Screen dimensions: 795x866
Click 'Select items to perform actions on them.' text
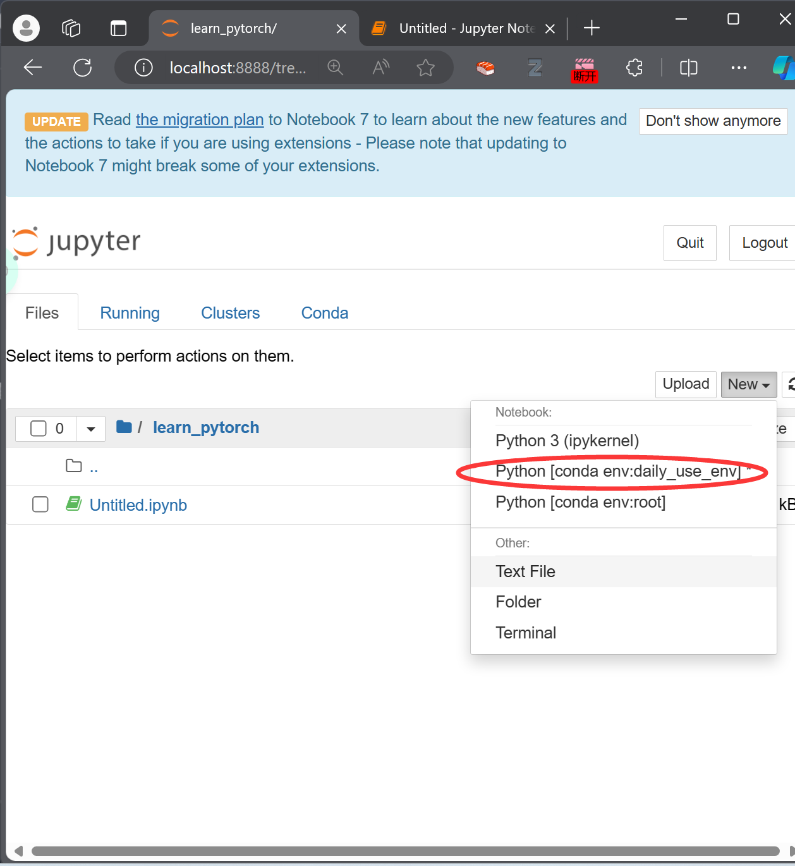pos(150,356)
